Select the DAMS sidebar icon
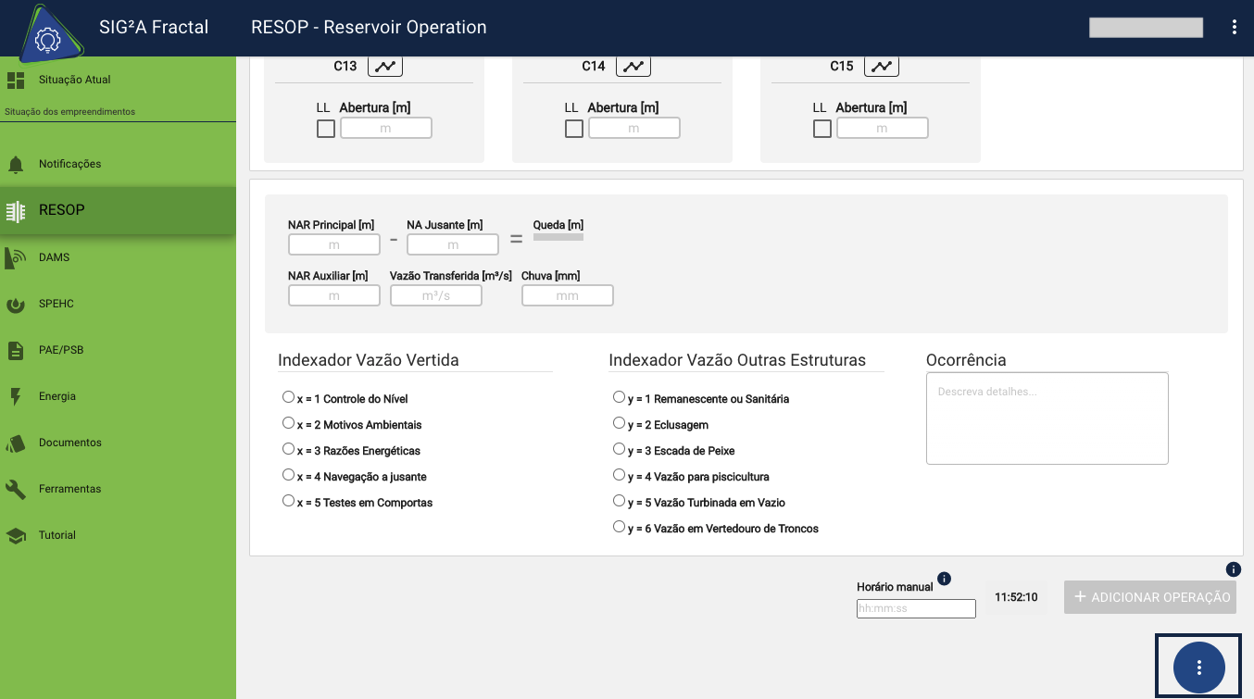The width and height of the screenshot is (1254, 699). pos(15,256)
